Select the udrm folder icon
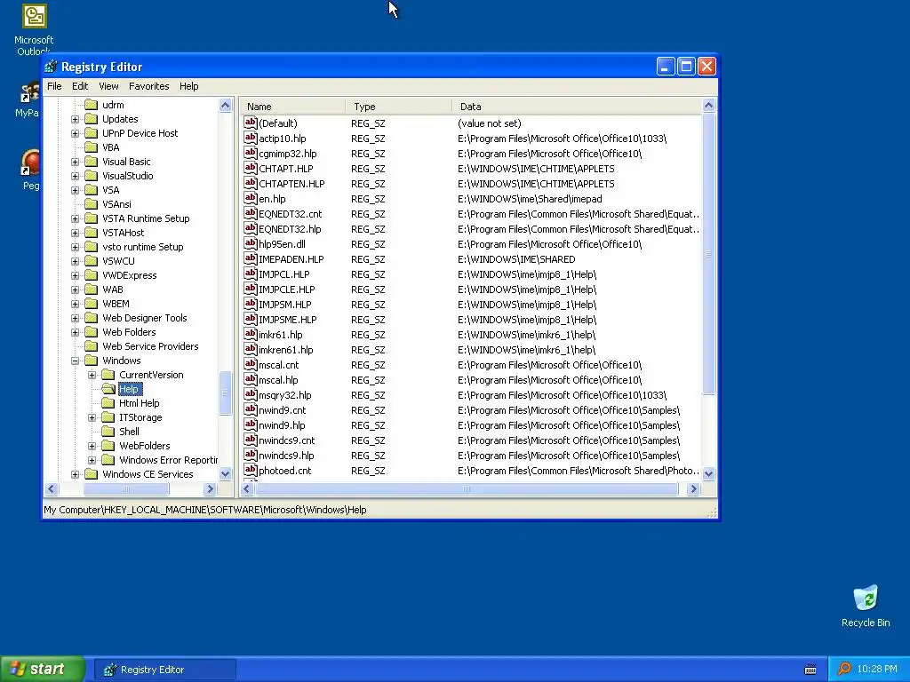910x682 pixels. pyautogui.click(x=92, y=105)
